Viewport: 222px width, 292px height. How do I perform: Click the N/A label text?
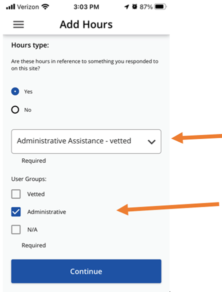32,229
